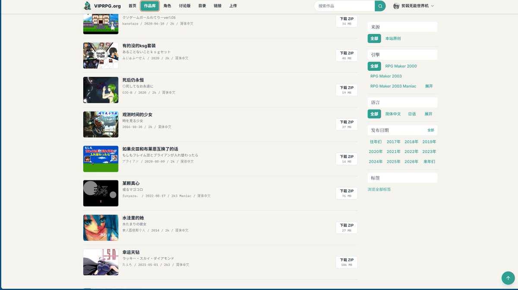Download ZIP for the 34 MB game

point(347,21)
